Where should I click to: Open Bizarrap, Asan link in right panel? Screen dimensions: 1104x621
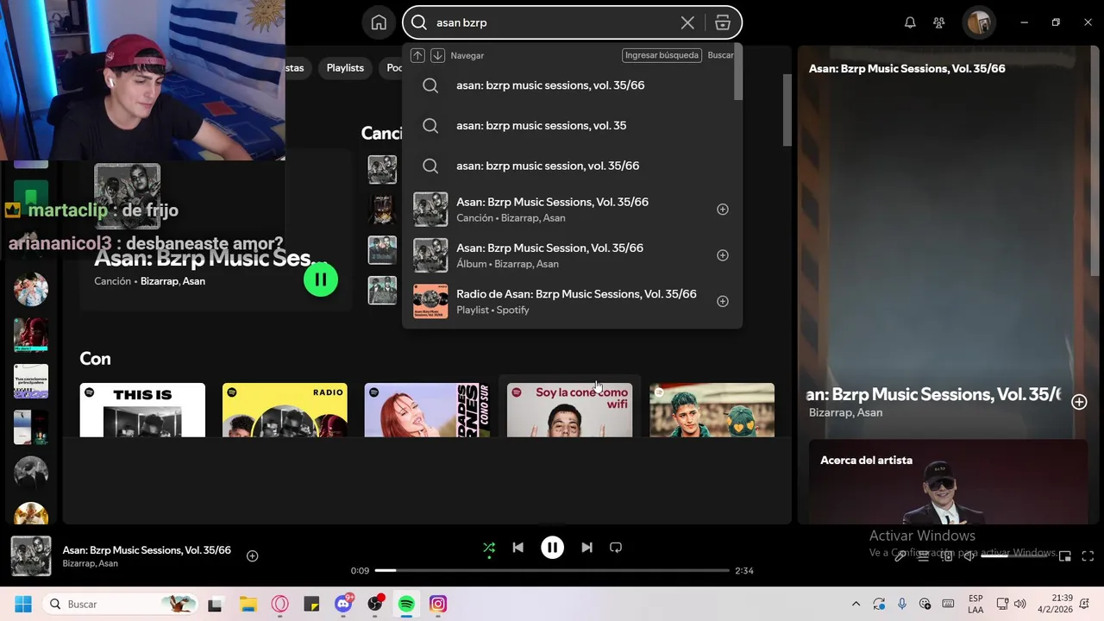(x=845, y=413)
